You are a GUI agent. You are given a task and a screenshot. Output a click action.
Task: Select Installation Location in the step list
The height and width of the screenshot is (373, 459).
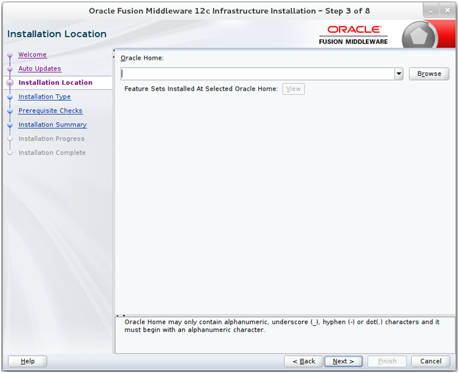tap(55, 82)
